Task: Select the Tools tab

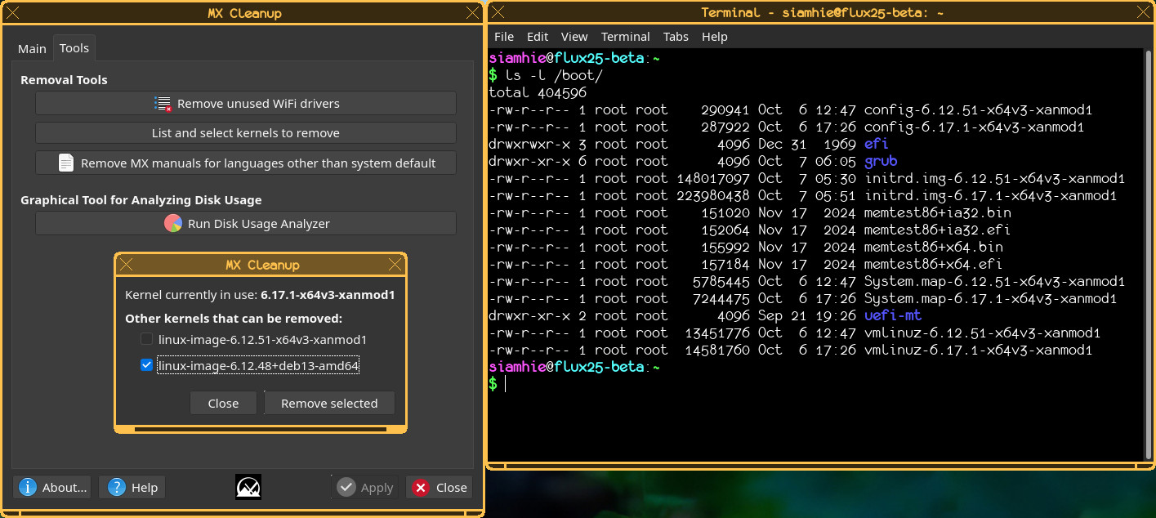Action: (x=74, y=48)
